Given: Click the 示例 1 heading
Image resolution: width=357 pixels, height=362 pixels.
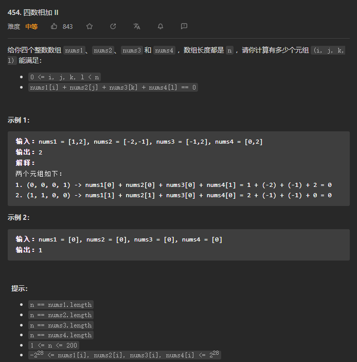Looking at the screenshot, I should pos(19,120).
